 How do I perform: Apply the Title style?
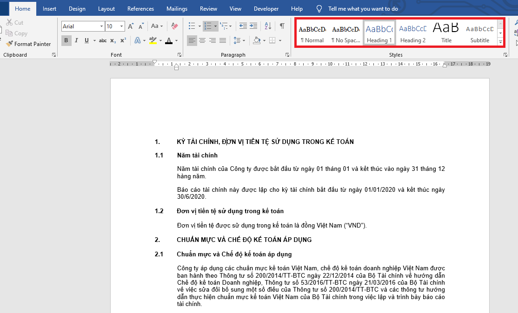pos(446,33)
